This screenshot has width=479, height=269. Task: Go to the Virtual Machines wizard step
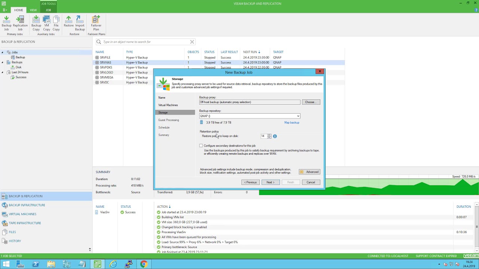(x=168, y=105)
